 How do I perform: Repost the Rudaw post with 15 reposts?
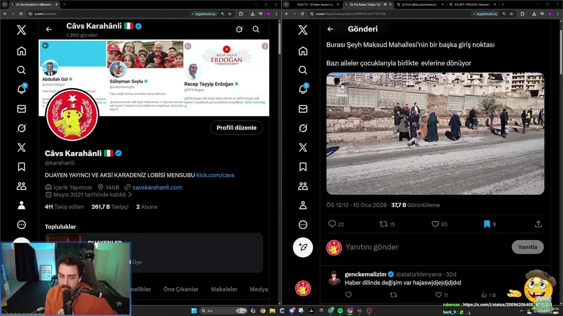(384, 224)
